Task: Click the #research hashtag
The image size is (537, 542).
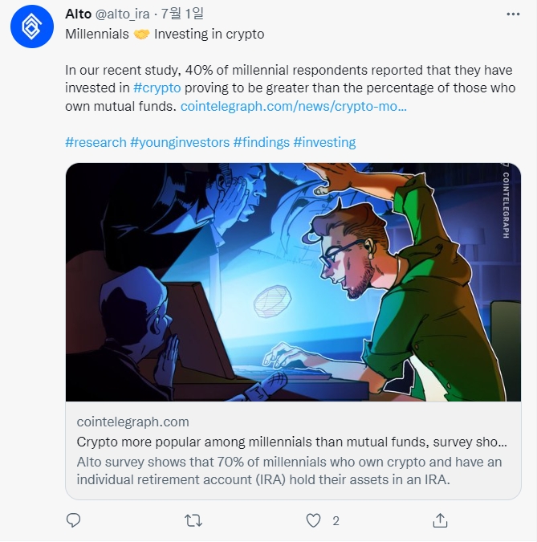Action: pyautogui.click(x=96, y=142)
